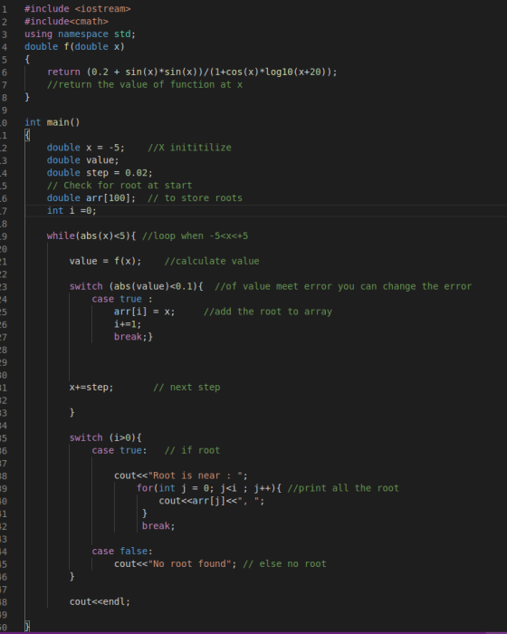
Task: Click the "cout<<endl;" statement
Action: point(100,602)
